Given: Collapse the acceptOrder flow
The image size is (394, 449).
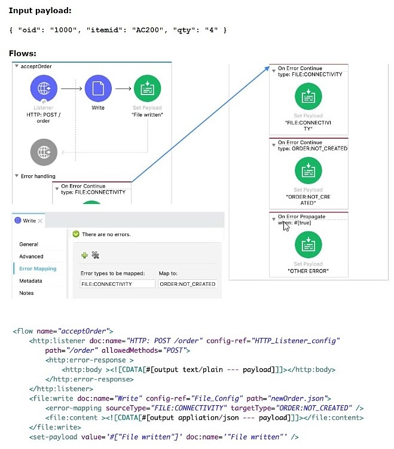Looking at the screenshot, I should coord(17,66).
